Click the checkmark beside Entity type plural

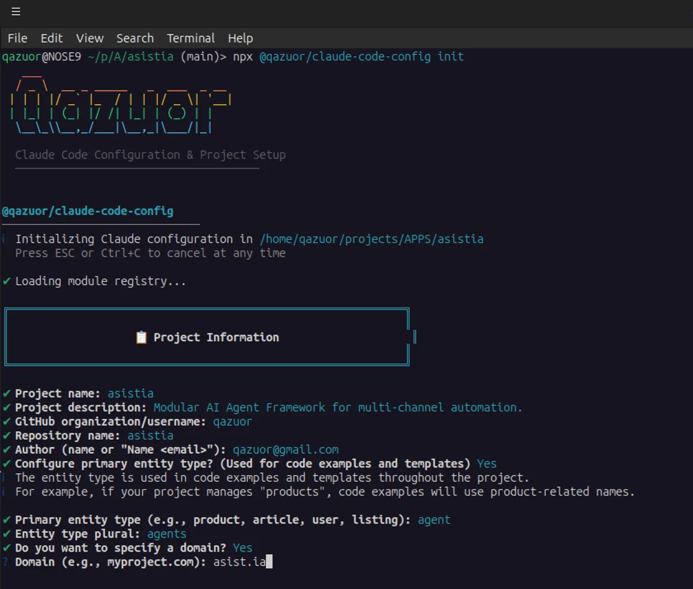coord(7,534)
